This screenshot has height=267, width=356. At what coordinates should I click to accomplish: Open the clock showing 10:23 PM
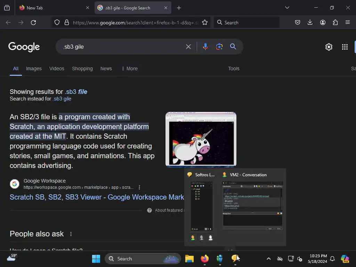coord(317,259)
